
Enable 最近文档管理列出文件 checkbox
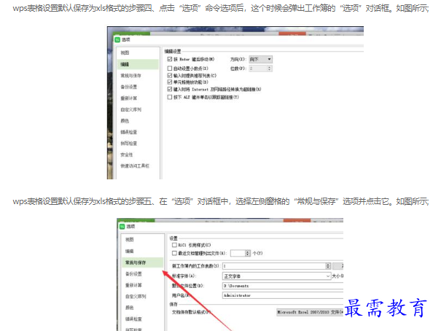pos(174,253)
